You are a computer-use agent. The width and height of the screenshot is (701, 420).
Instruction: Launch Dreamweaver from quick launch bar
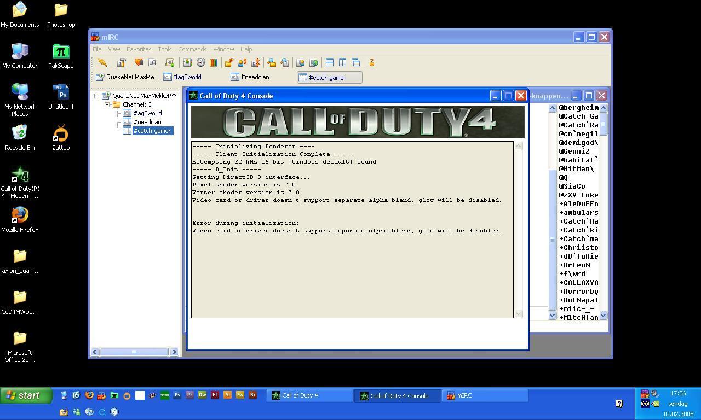[x=202, y=395]
